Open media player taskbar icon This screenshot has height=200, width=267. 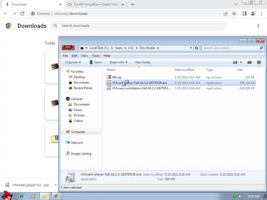[33, 196]
